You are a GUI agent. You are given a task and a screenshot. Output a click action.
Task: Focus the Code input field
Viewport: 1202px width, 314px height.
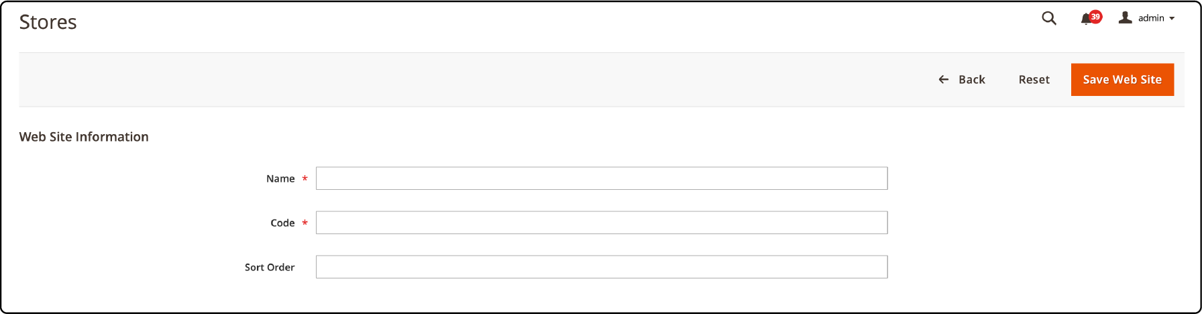pos(602,223)
